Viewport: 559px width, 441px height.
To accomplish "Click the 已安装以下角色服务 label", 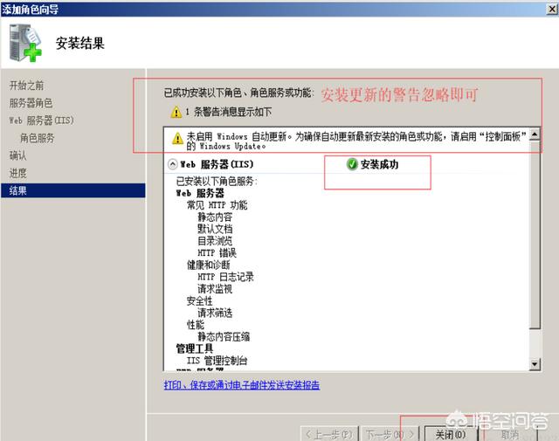I will coord(217,182).
